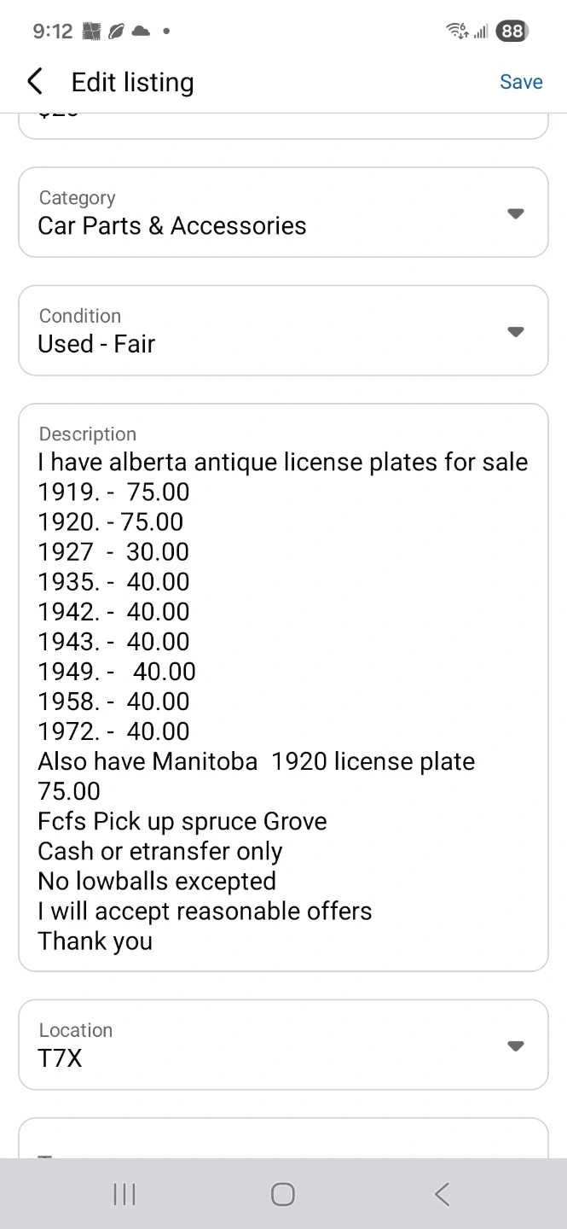Expand the Location dropdown arrow
This screenshot has width=567, height=1229.
(515, 1046)
